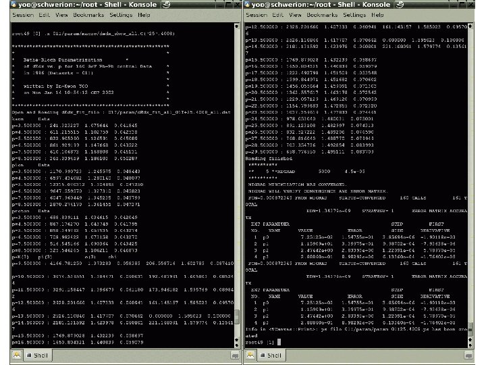Viewport: 486px width, 365px height.
Task: Click New Session icon in right Konsole
Action: tap(250, 355)
